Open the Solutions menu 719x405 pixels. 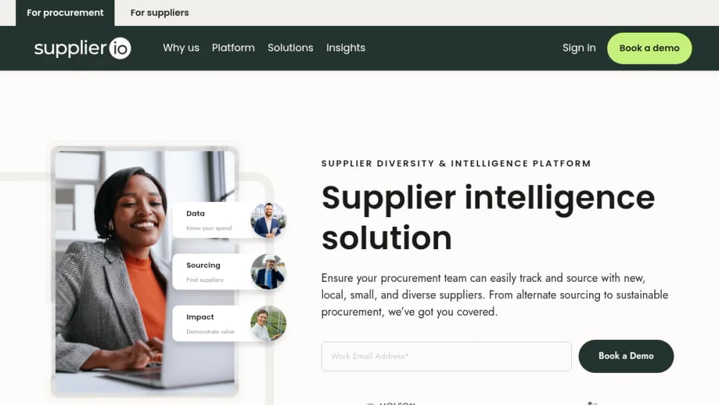290,48
